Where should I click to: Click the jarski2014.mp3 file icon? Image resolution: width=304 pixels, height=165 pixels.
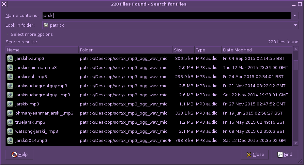[10, 141]
